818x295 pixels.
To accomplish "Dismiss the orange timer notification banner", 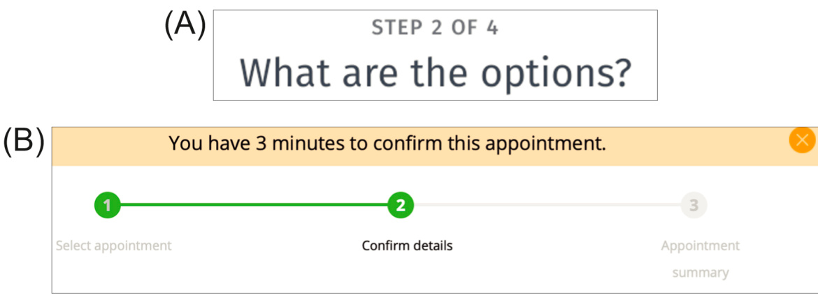I will coord(803,140).
